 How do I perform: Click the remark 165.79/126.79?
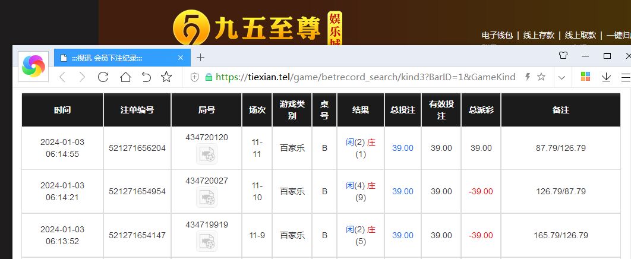click(x=560, y=235)
